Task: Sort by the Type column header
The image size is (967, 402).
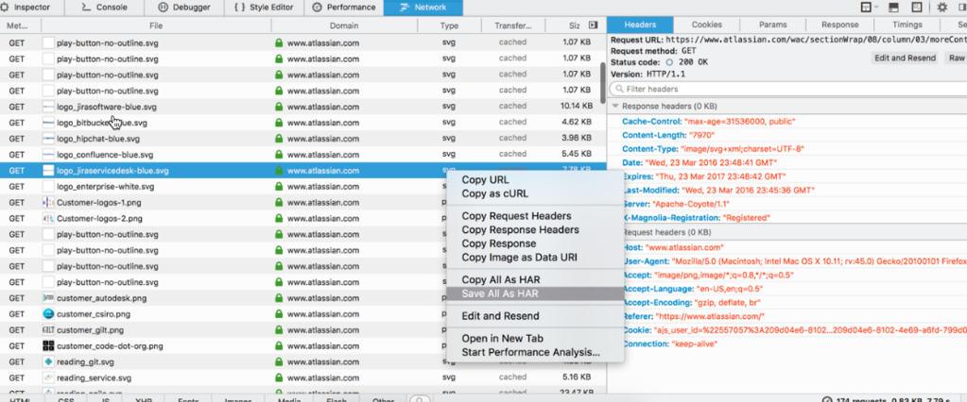Action: point(449,25)
